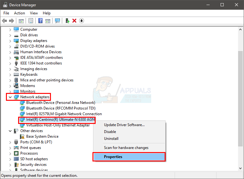This screenshot has height=179, width=244.
Task: Expand the Modems chevron
Action: tap(10, 86)
